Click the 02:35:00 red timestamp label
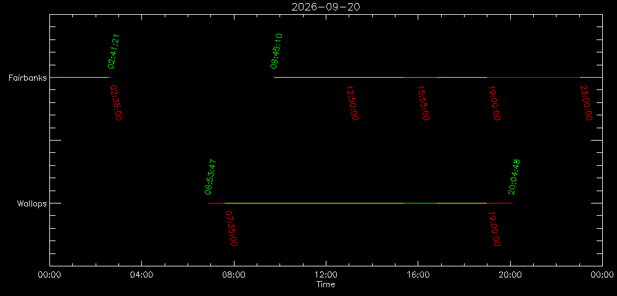Viewport: 617px width, 296px height. (x=117, y=102)
